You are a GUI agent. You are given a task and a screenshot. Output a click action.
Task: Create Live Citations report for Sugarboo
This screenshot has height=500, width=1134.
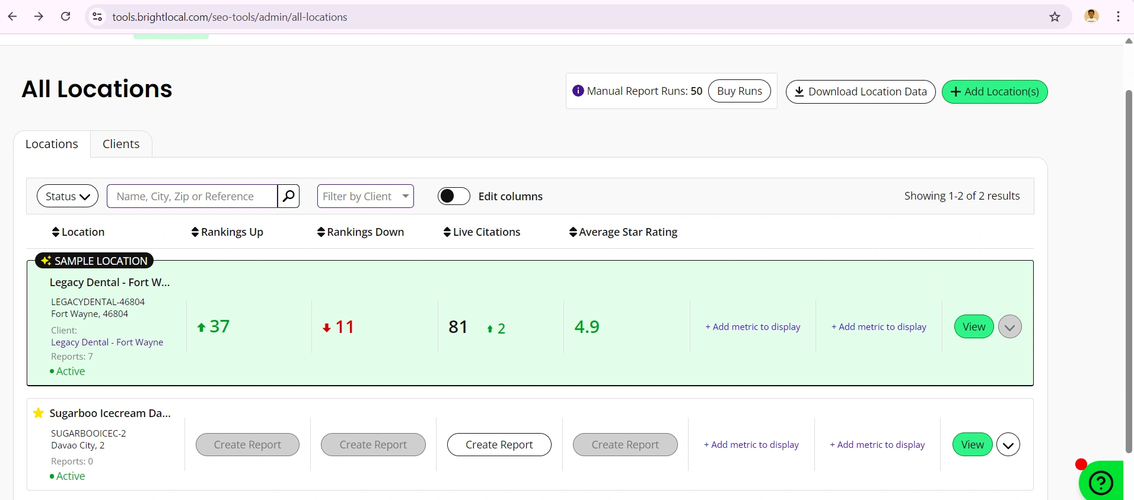click(x=499, y=444)
